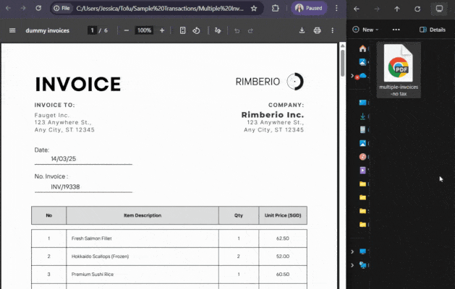
Task: Toggle the PDF viewer sidebar menu
Action: click(x=12, y=30)
